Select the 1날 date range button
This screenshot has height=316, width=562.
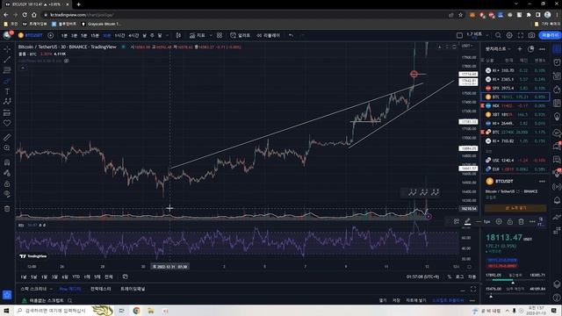[24, 277]
